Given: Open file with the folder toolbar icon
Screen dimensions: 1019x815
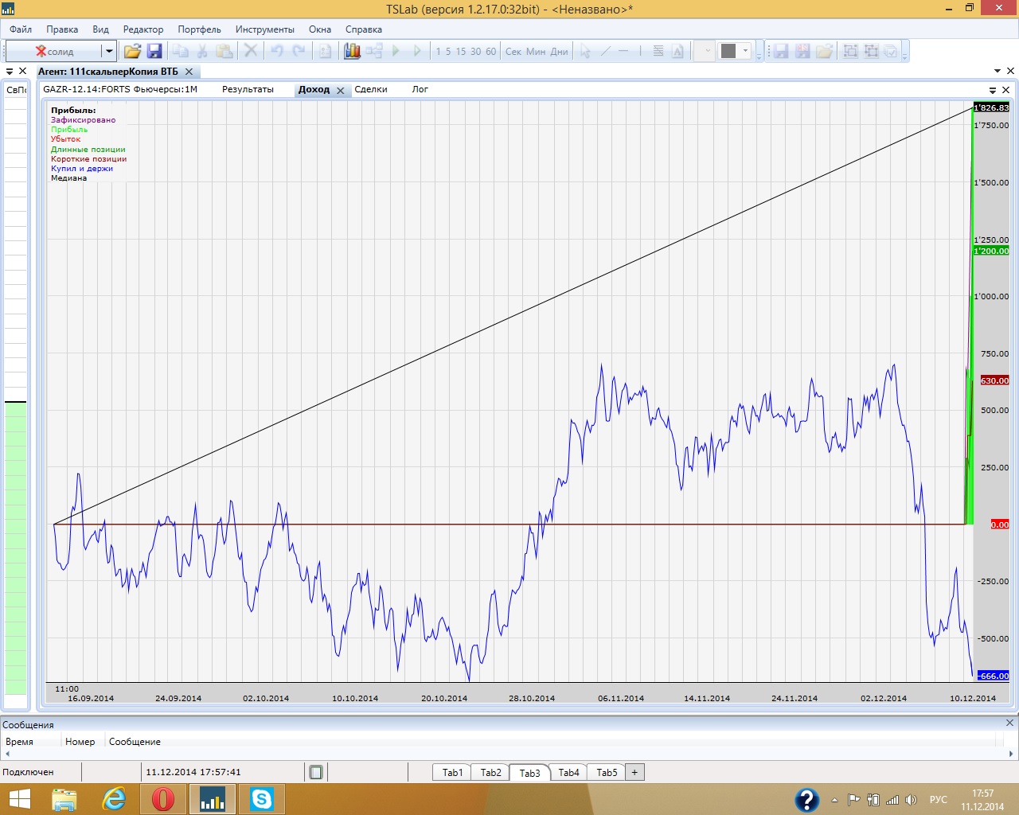Looking at the screenshot, I should (x=132, y=51).
